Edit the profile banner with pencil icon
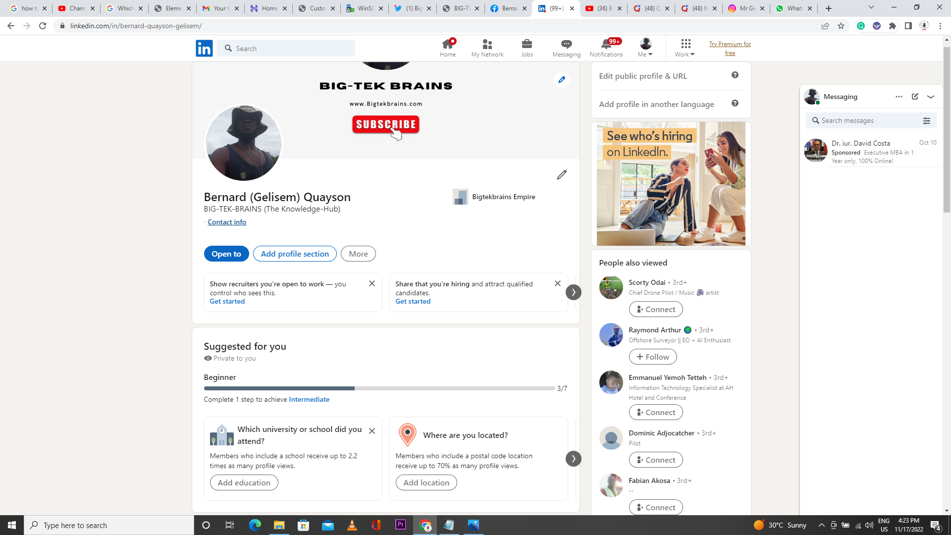 point(561,80)
